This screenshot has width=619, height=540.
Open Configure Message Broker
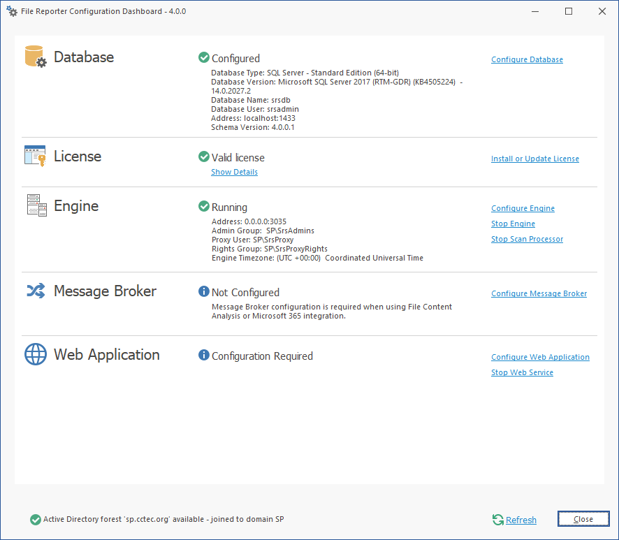pyautogui.click(x=539, y=293)
